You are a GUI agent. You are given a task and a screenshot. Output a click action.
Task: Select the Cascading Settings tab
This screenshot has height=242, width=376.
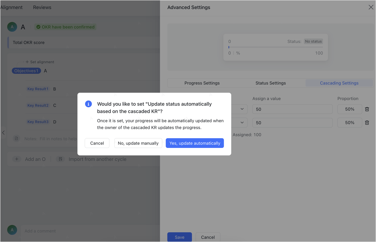coord(339,83)
